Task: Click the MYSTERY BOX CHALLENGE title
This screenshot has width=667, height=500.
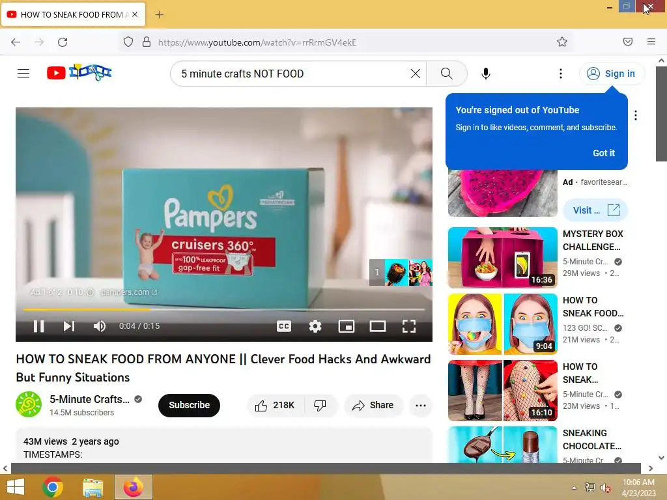Action: pyautogui.click(x=593, y=240)
